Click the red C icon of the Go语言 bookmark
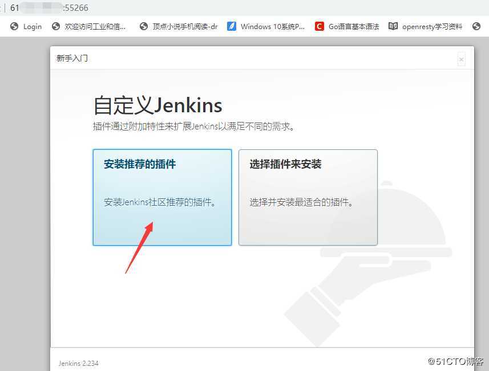The height and width of the screenshot is (371, 489). click(x=320, y=26)
